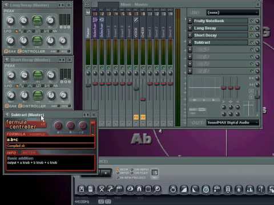The image size is (274, 205).
Task: Click the floppy disk save icon in toolbar
Action: tap(82, 189)
